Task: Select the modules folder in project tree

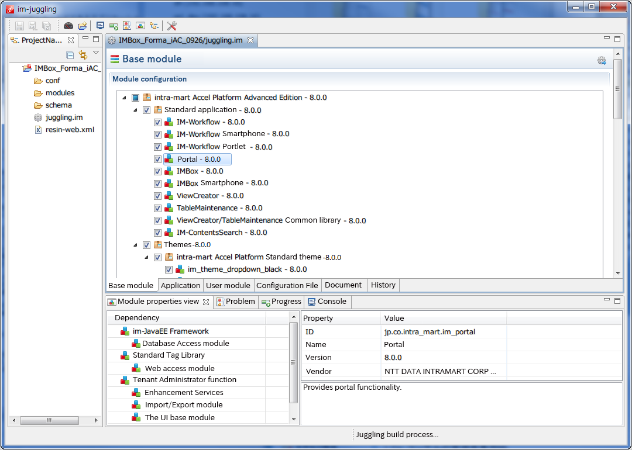Action: tap(54, 93)
